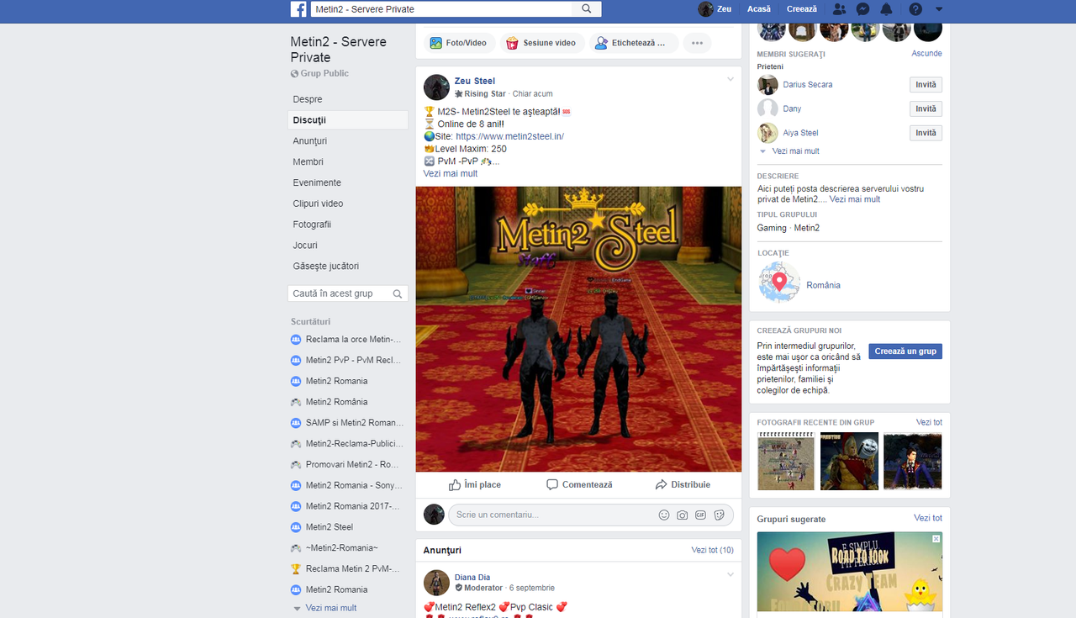This screenshot has width=1076, height=618.
Task: Open the clown character recent photo
Action: [849, 462]
